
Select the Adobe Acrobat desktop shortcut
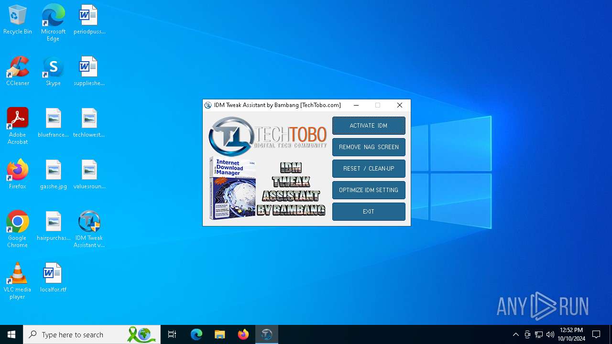point(18,126)
